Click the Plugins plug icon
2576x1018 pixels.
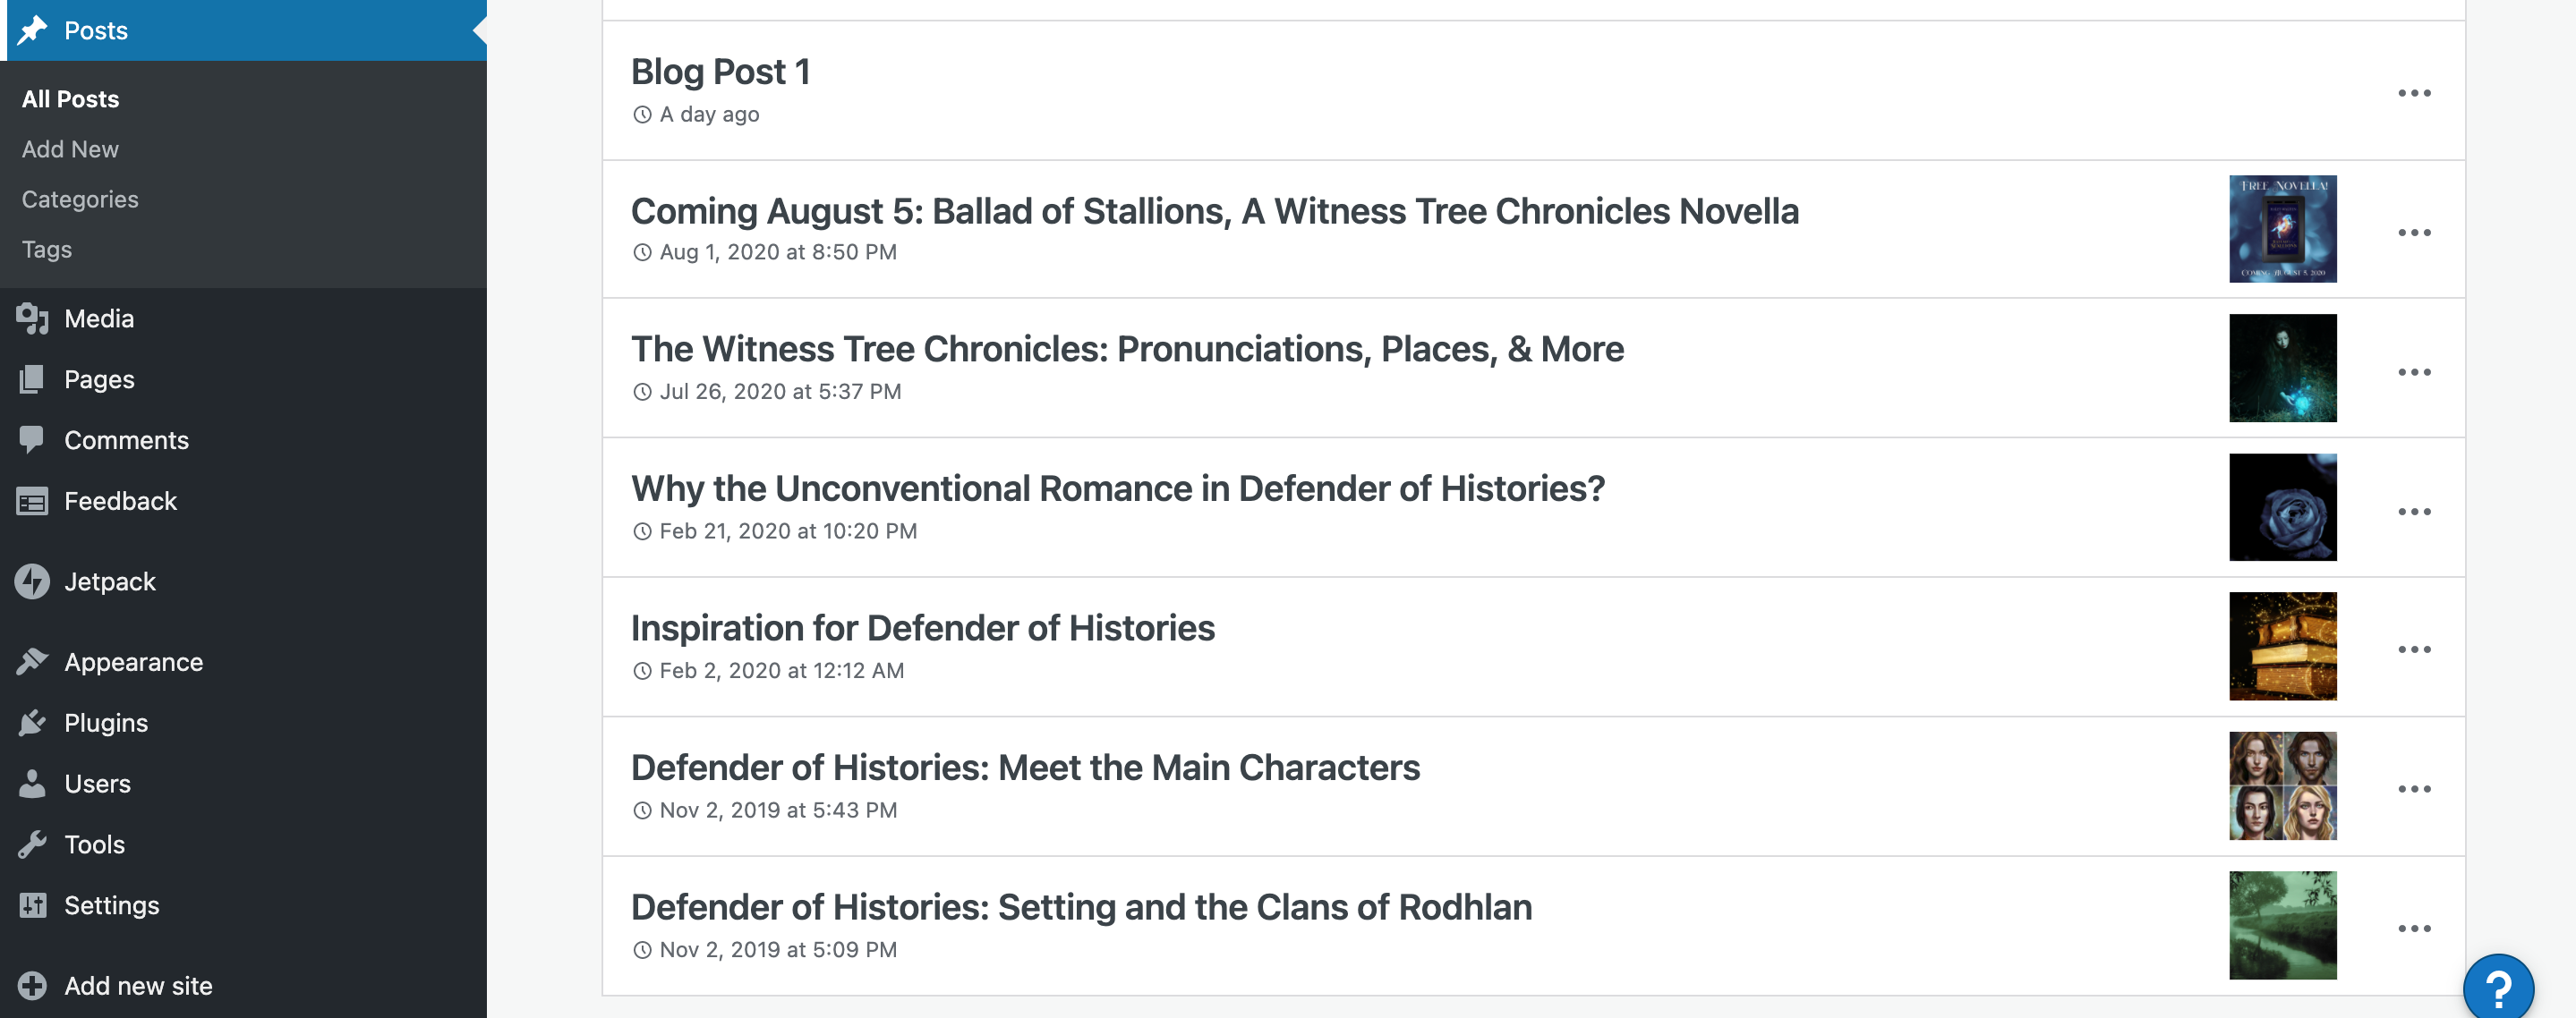[x=32, y=722]
